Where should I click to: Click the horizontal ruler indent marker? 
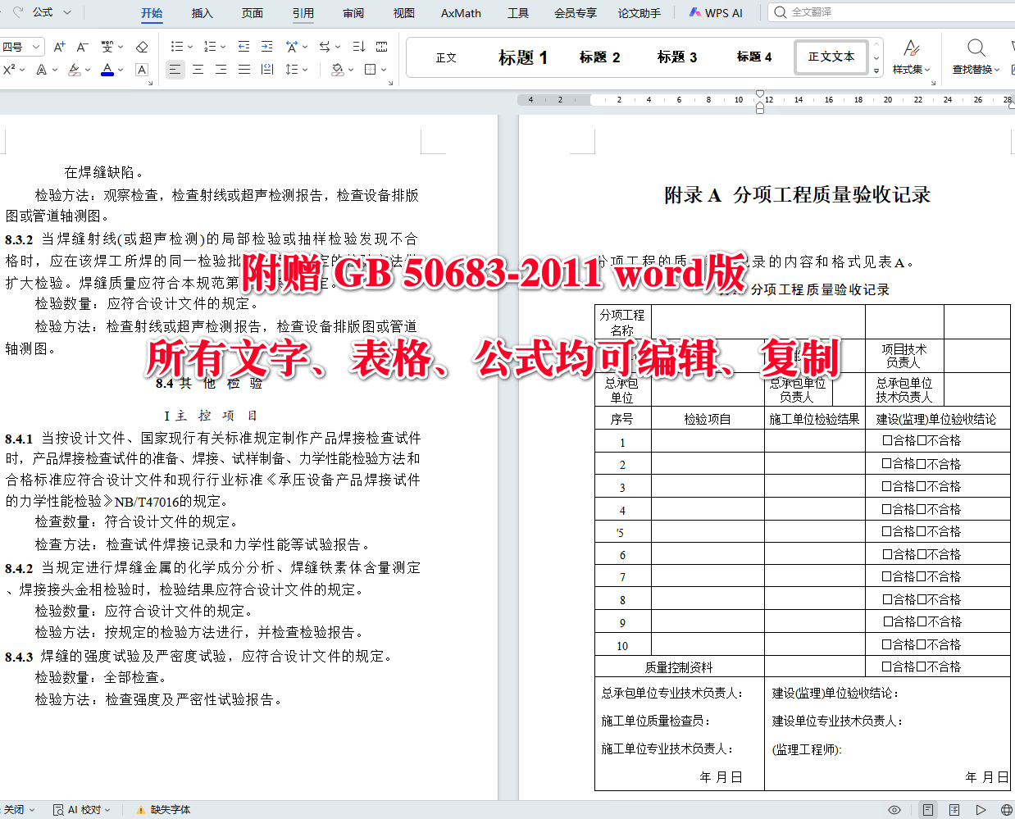(760, 104)
